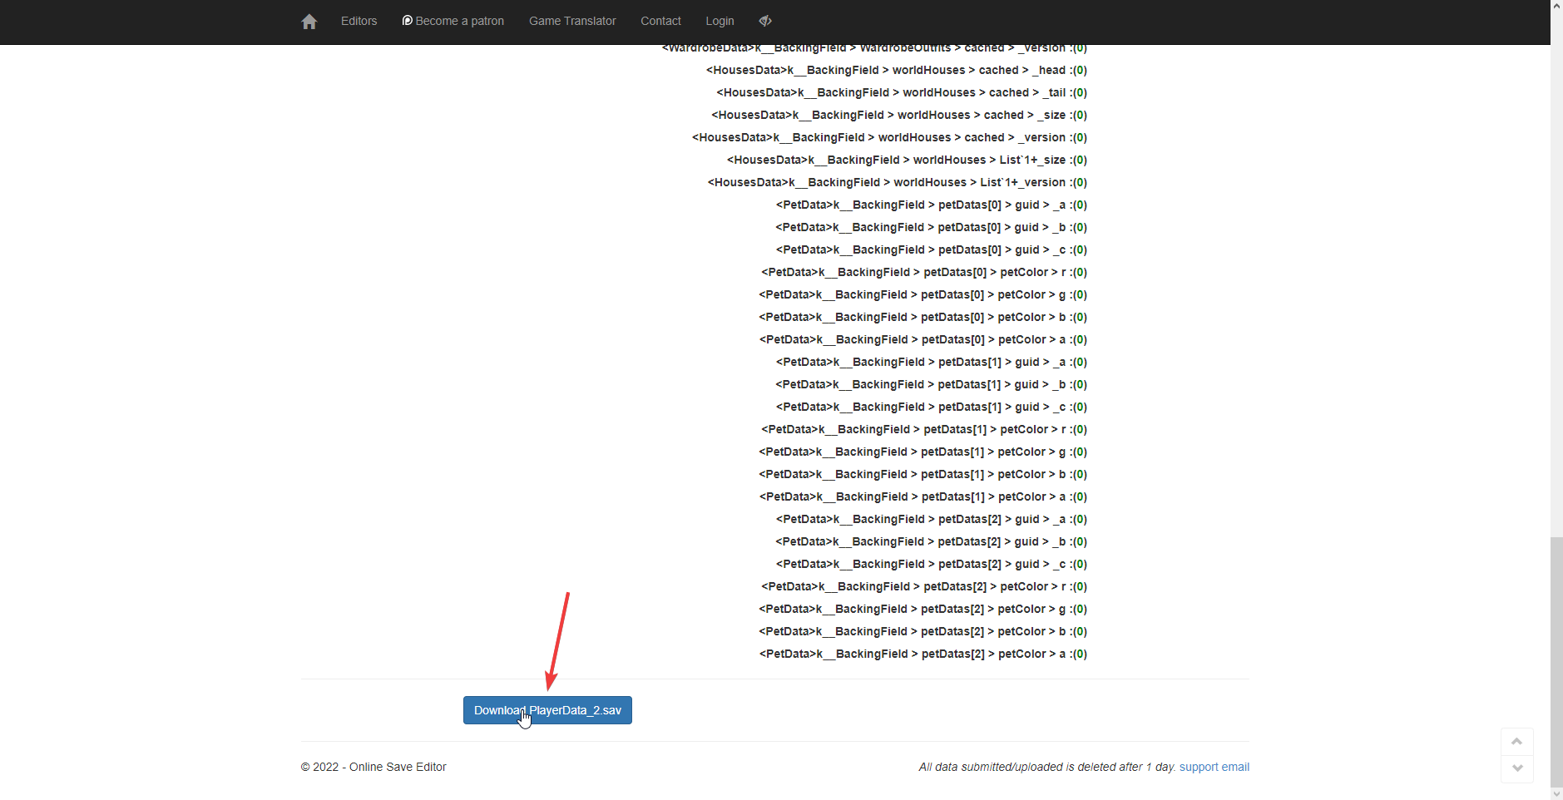The image size is (1563, 800).
Task: Go to the Login page
Action: click(x=720, y=21)
